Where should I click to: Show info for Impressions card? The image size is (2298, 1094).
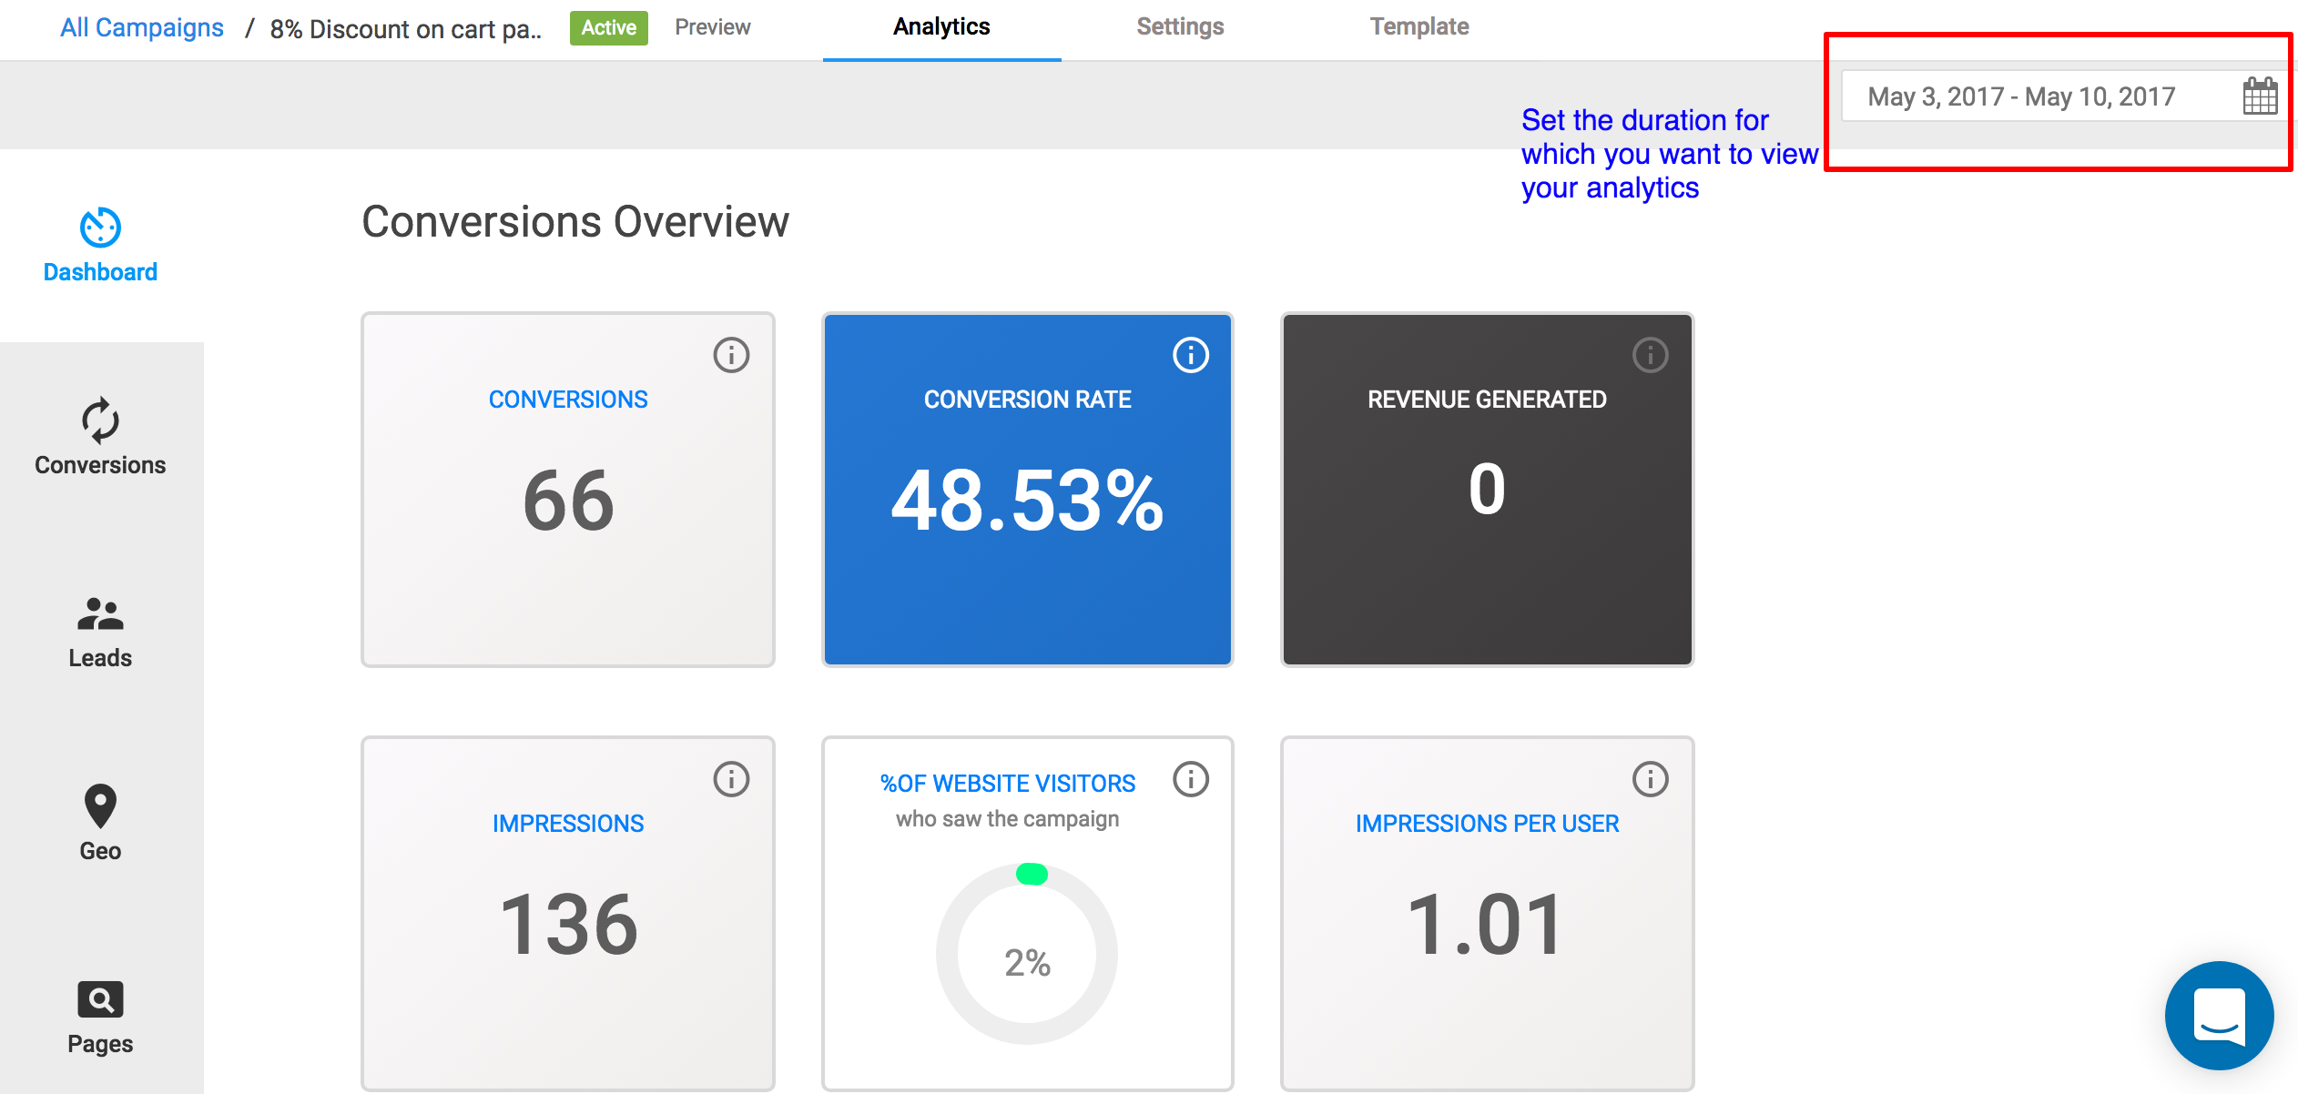731,779
